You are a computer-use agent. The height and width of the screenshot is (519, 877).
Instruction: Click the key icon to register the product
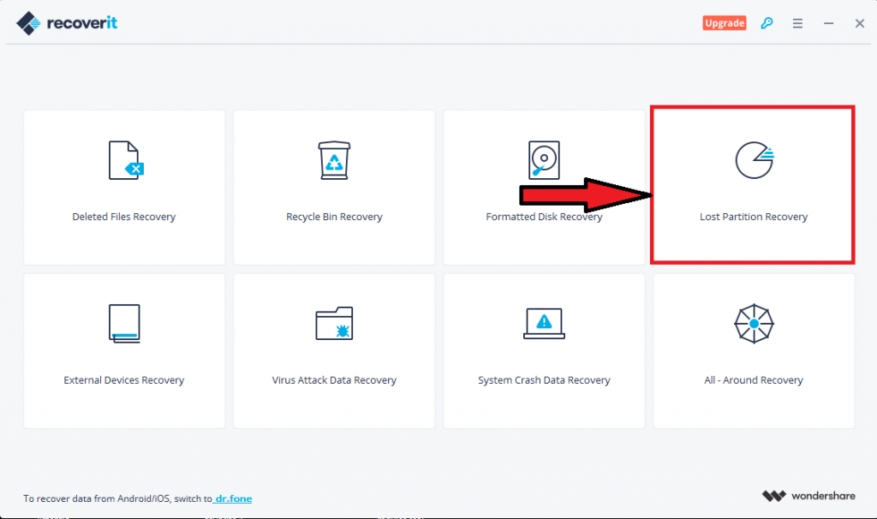pos(767,23)
